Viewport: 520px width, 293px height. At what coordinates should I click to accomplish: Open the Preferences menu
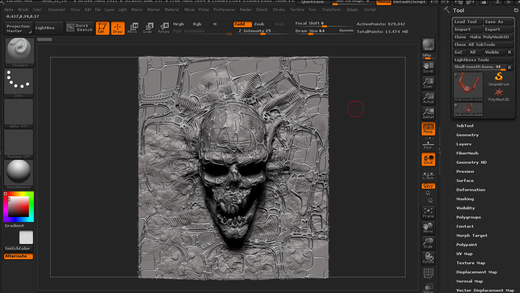[x=224, y=10]
